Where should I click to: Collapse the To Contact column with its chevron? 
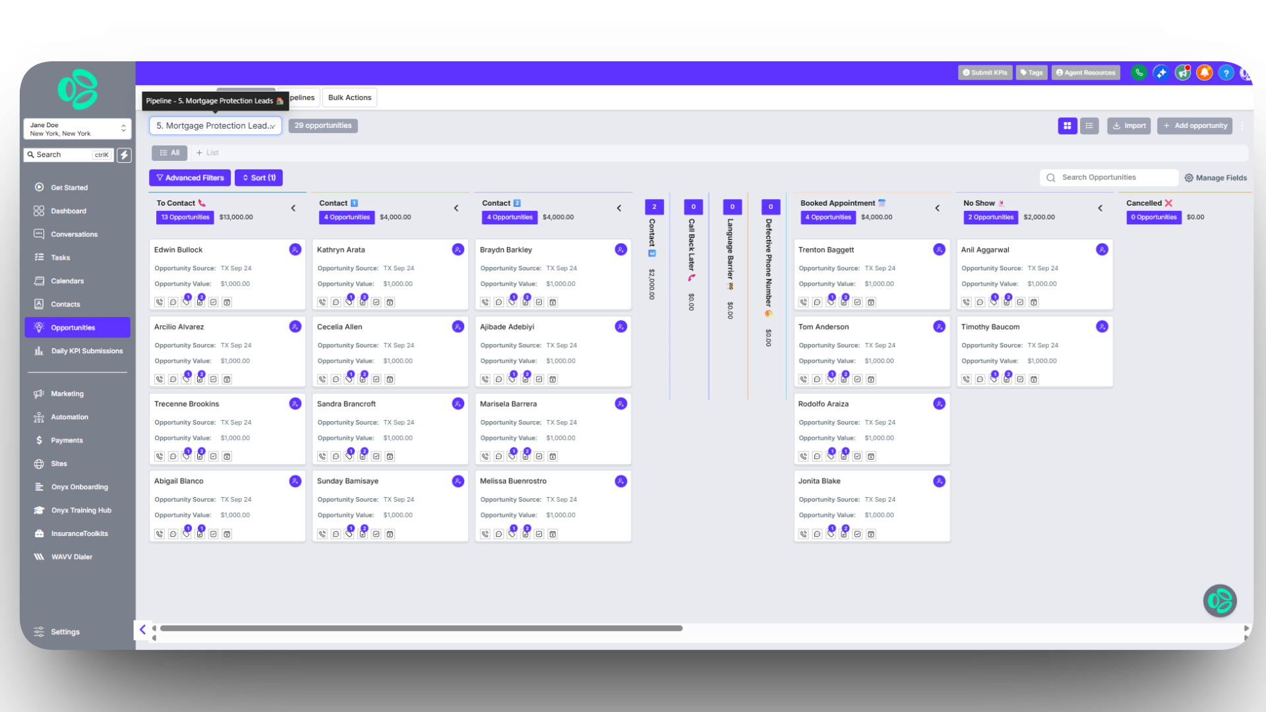(293, 208)
